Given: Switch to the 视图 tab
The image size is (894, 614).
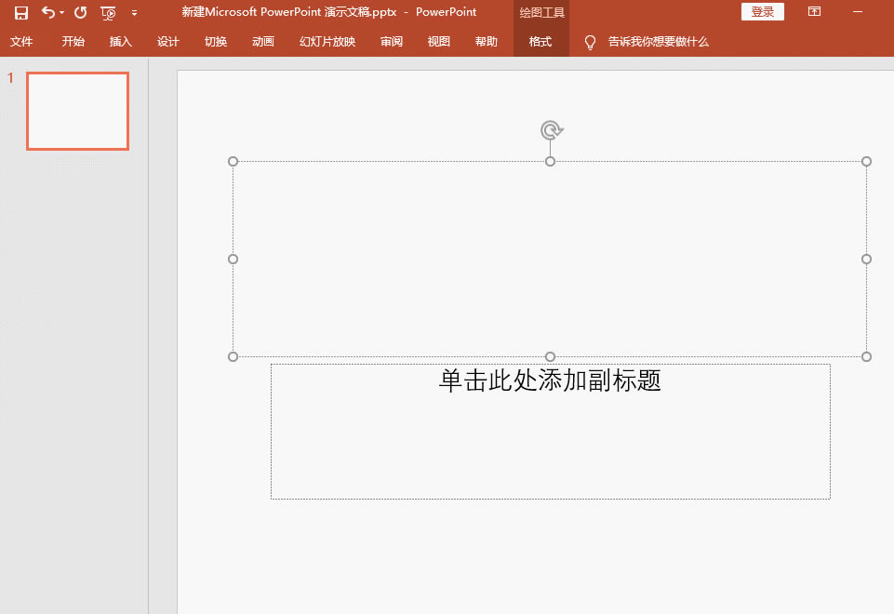Looking at the screenshot, I should tap(439, 42).
